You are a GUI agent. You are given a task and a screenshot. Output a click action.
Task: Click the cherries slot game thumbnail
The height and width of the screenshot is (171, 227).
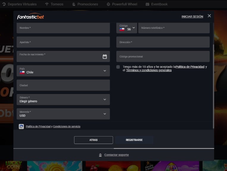pos(113,166)
